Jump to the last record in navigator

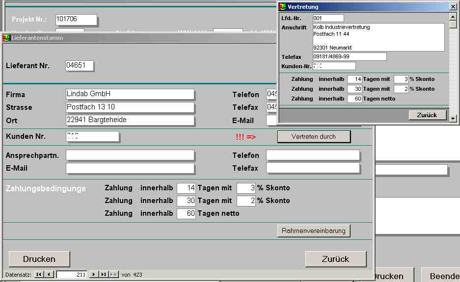tap(104, 275)
